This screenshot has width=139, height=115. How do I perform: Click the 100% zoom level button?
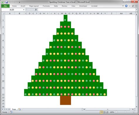(x=112, y=112)
